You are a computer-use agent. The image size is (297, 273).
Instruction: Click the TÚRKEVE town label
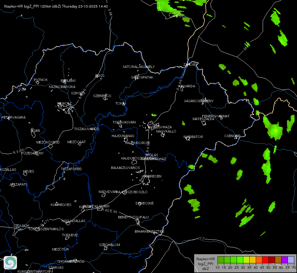pyautogui.click(x=70, y=235)
